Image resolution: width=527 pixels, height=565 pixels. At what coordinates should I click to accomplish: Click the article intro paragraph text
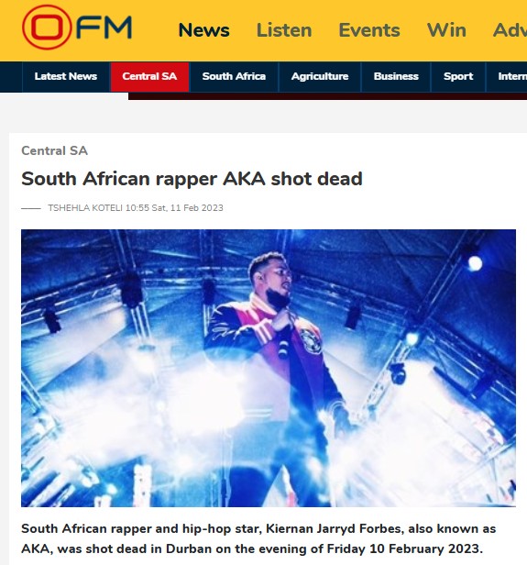click(x=258, y=538)
